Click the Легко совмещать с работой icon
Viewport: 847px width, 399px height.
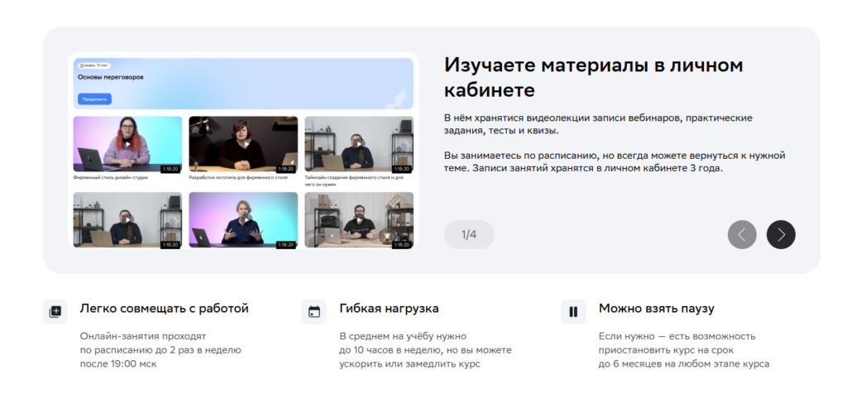[55, 311]
